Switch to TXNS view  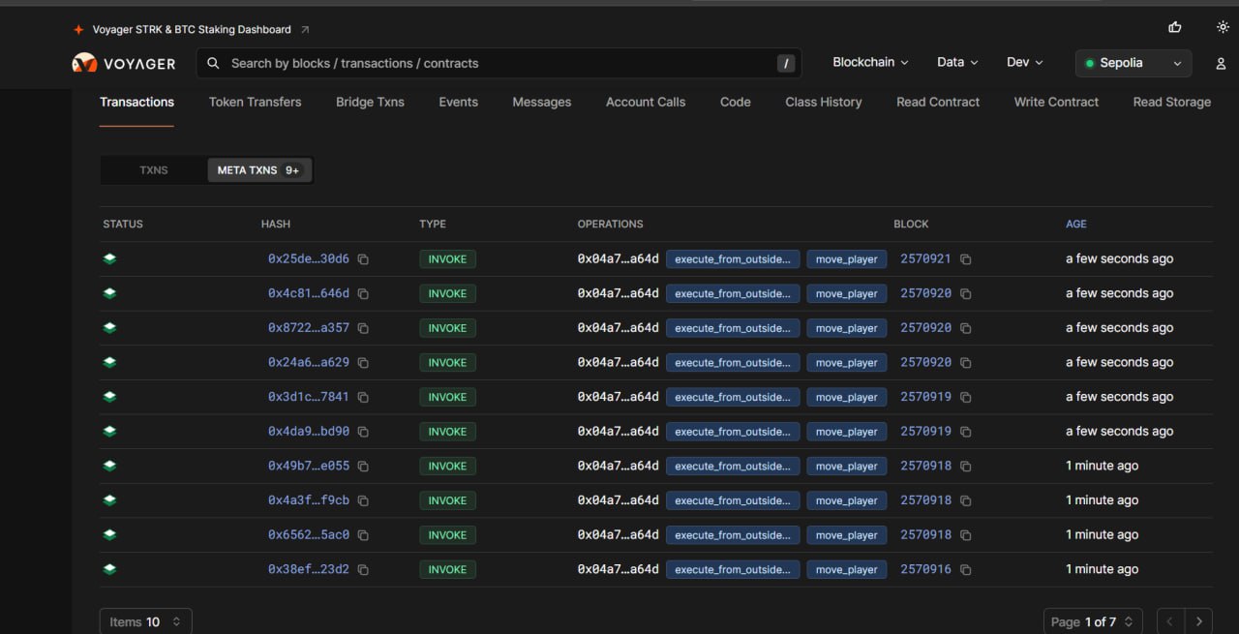click(x=154, y=170)
